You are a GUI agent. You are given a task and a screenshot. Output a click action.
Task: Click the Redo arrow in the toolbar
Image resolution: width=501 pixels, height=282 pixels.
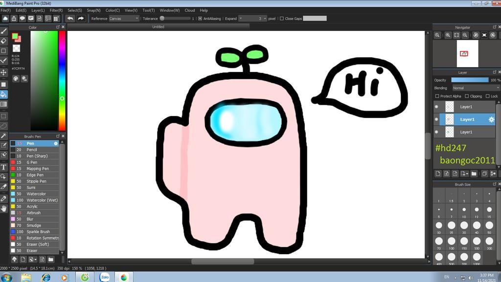81,19
